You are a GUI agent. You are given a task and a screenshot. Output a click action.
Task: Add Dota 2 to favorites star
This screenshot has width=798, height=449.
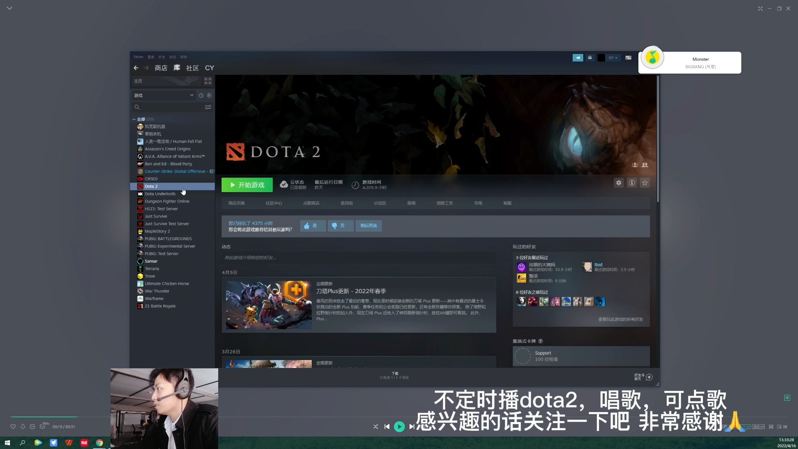pyautogui.click(x=645, y=183)
